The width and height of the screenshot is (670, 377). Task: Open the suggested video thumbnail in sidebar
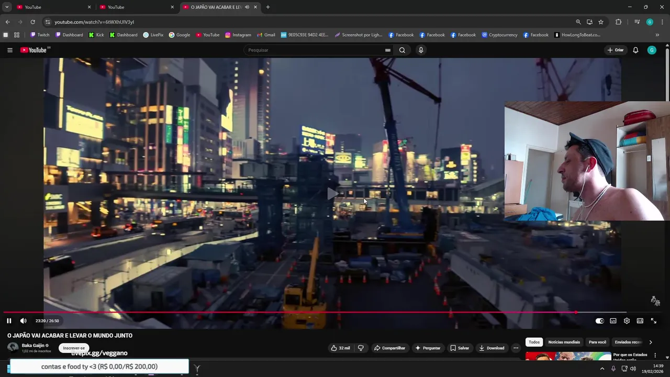coord(568,357)
